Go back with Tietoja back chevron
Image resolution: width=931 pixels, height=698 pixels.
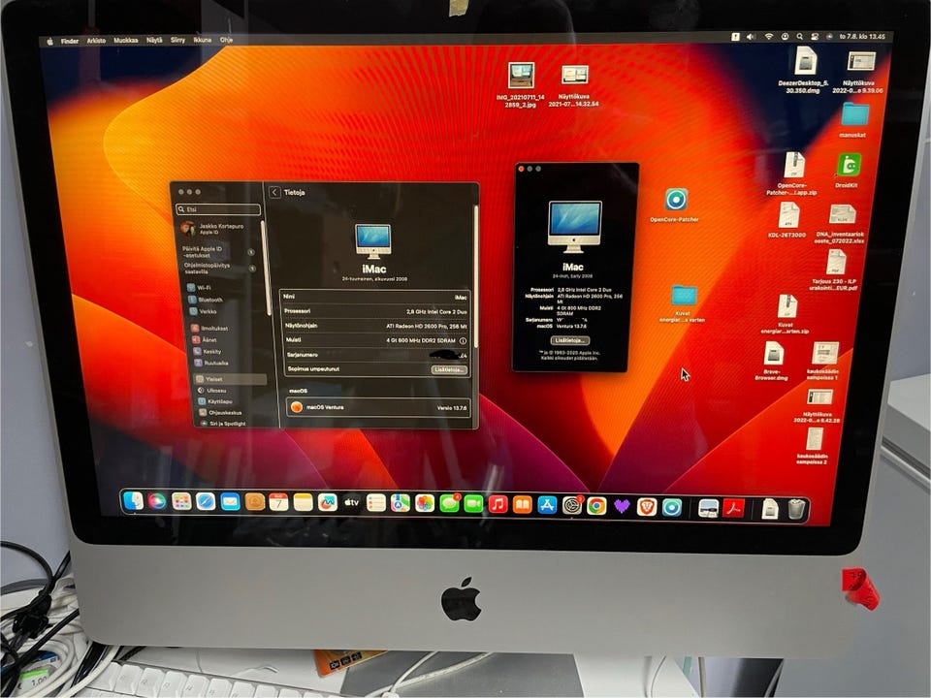[x=274, y=192]
